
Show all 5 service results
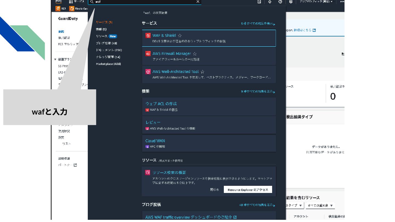(258, 24)
